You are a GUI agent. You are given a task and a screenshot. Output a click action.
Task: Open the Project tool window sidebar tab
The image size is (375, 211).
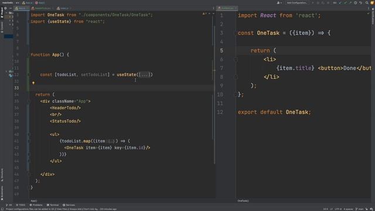(2, 12)
